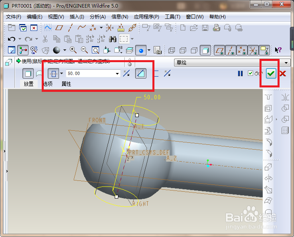Open the 文件(F) menu
The height and width of the screenshot is (237, 294).
coord(13,17)
